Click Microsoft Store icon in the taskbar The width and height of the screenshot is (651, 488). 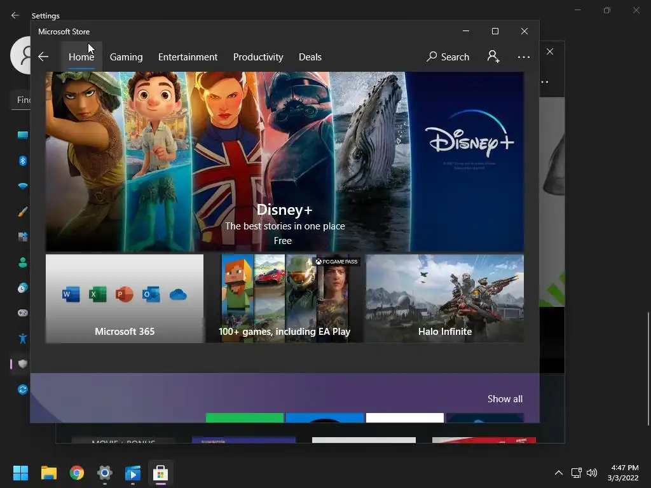click(x=161, y=473)
